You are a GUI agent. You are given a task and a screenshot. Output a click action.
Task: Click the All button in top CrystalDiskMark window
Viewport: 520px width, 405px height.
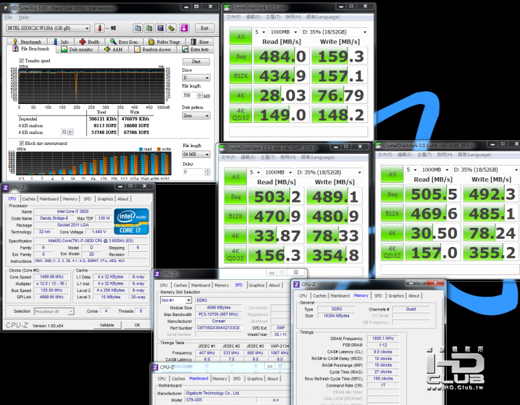point(241,36)
